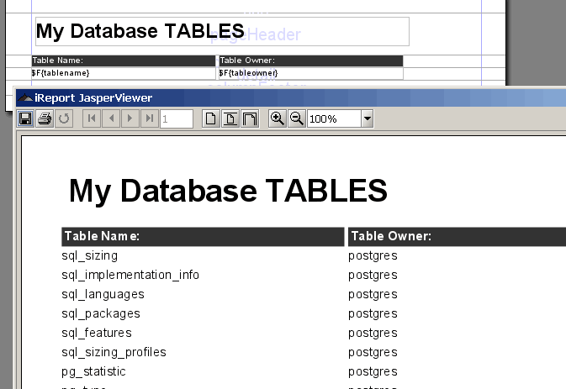Click the sql_implementation_info row
This screenshot has width=566, height=389.
coord(130,275)
